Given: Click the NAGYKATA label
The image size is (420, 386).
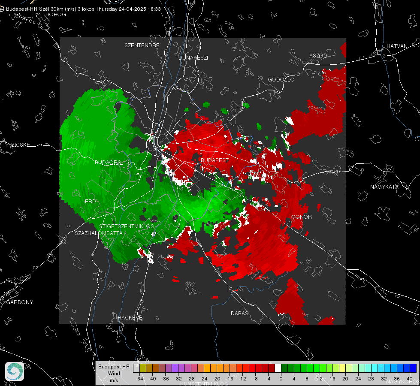Looking at the screenshot, I should (384, 187).
